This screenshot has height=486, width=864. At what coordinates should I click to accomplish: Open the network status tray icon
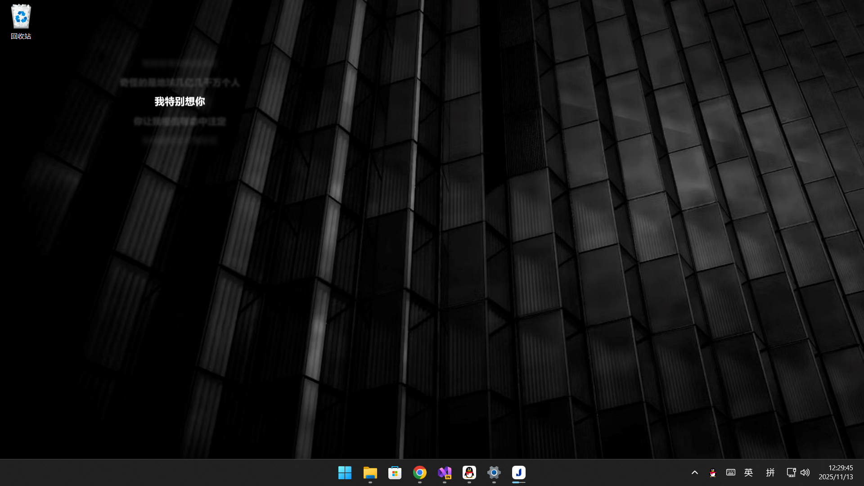tap(791, 472)
